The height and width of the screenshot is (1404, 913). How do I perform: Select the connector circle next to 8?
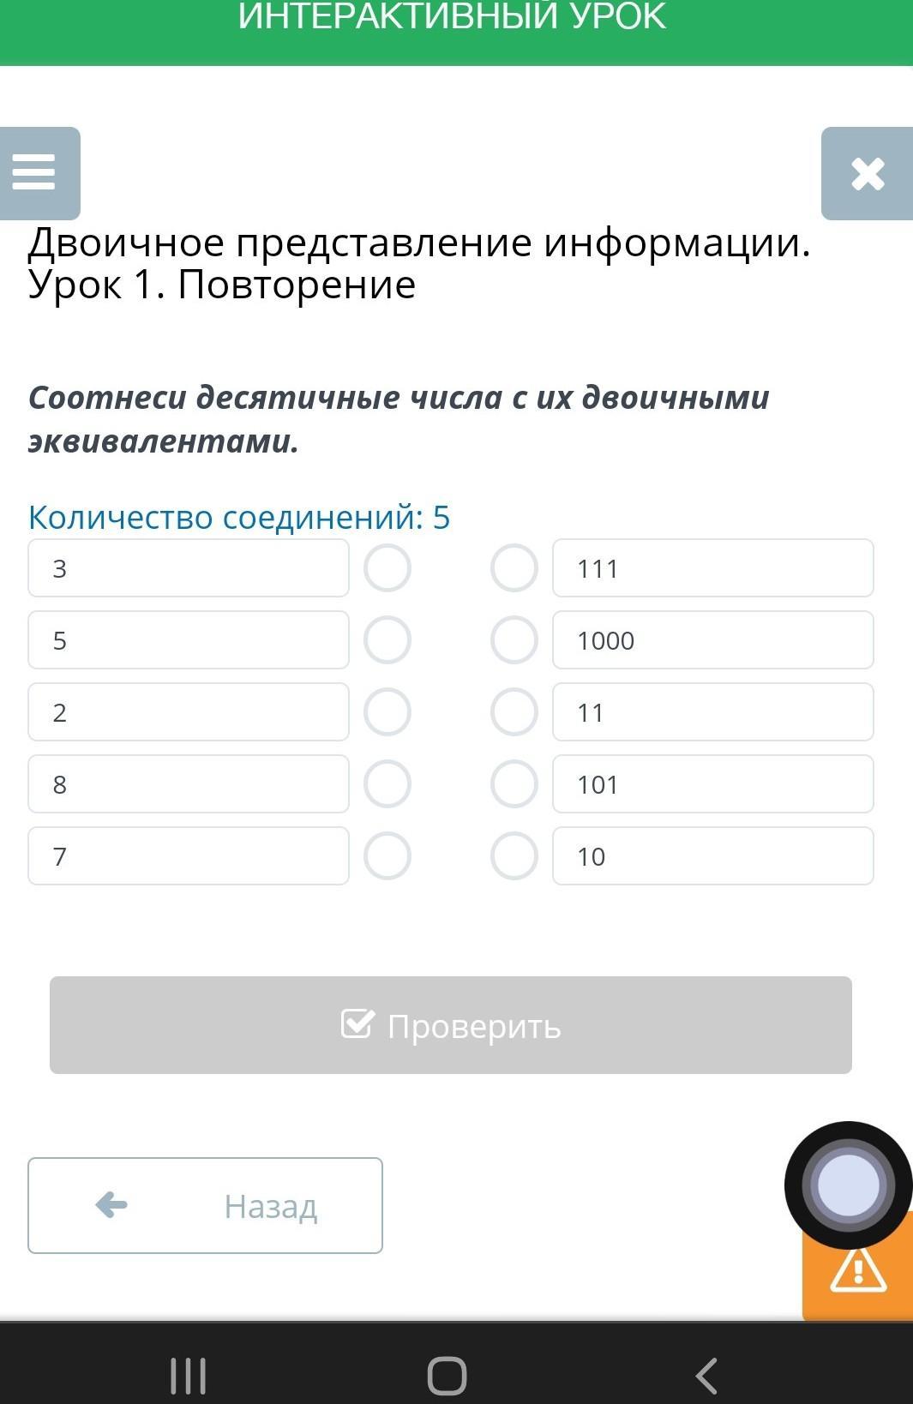point(387,784)
